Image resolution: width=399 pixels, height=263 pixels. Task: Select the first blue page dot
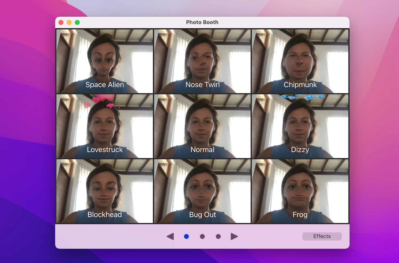pos(186,236)
